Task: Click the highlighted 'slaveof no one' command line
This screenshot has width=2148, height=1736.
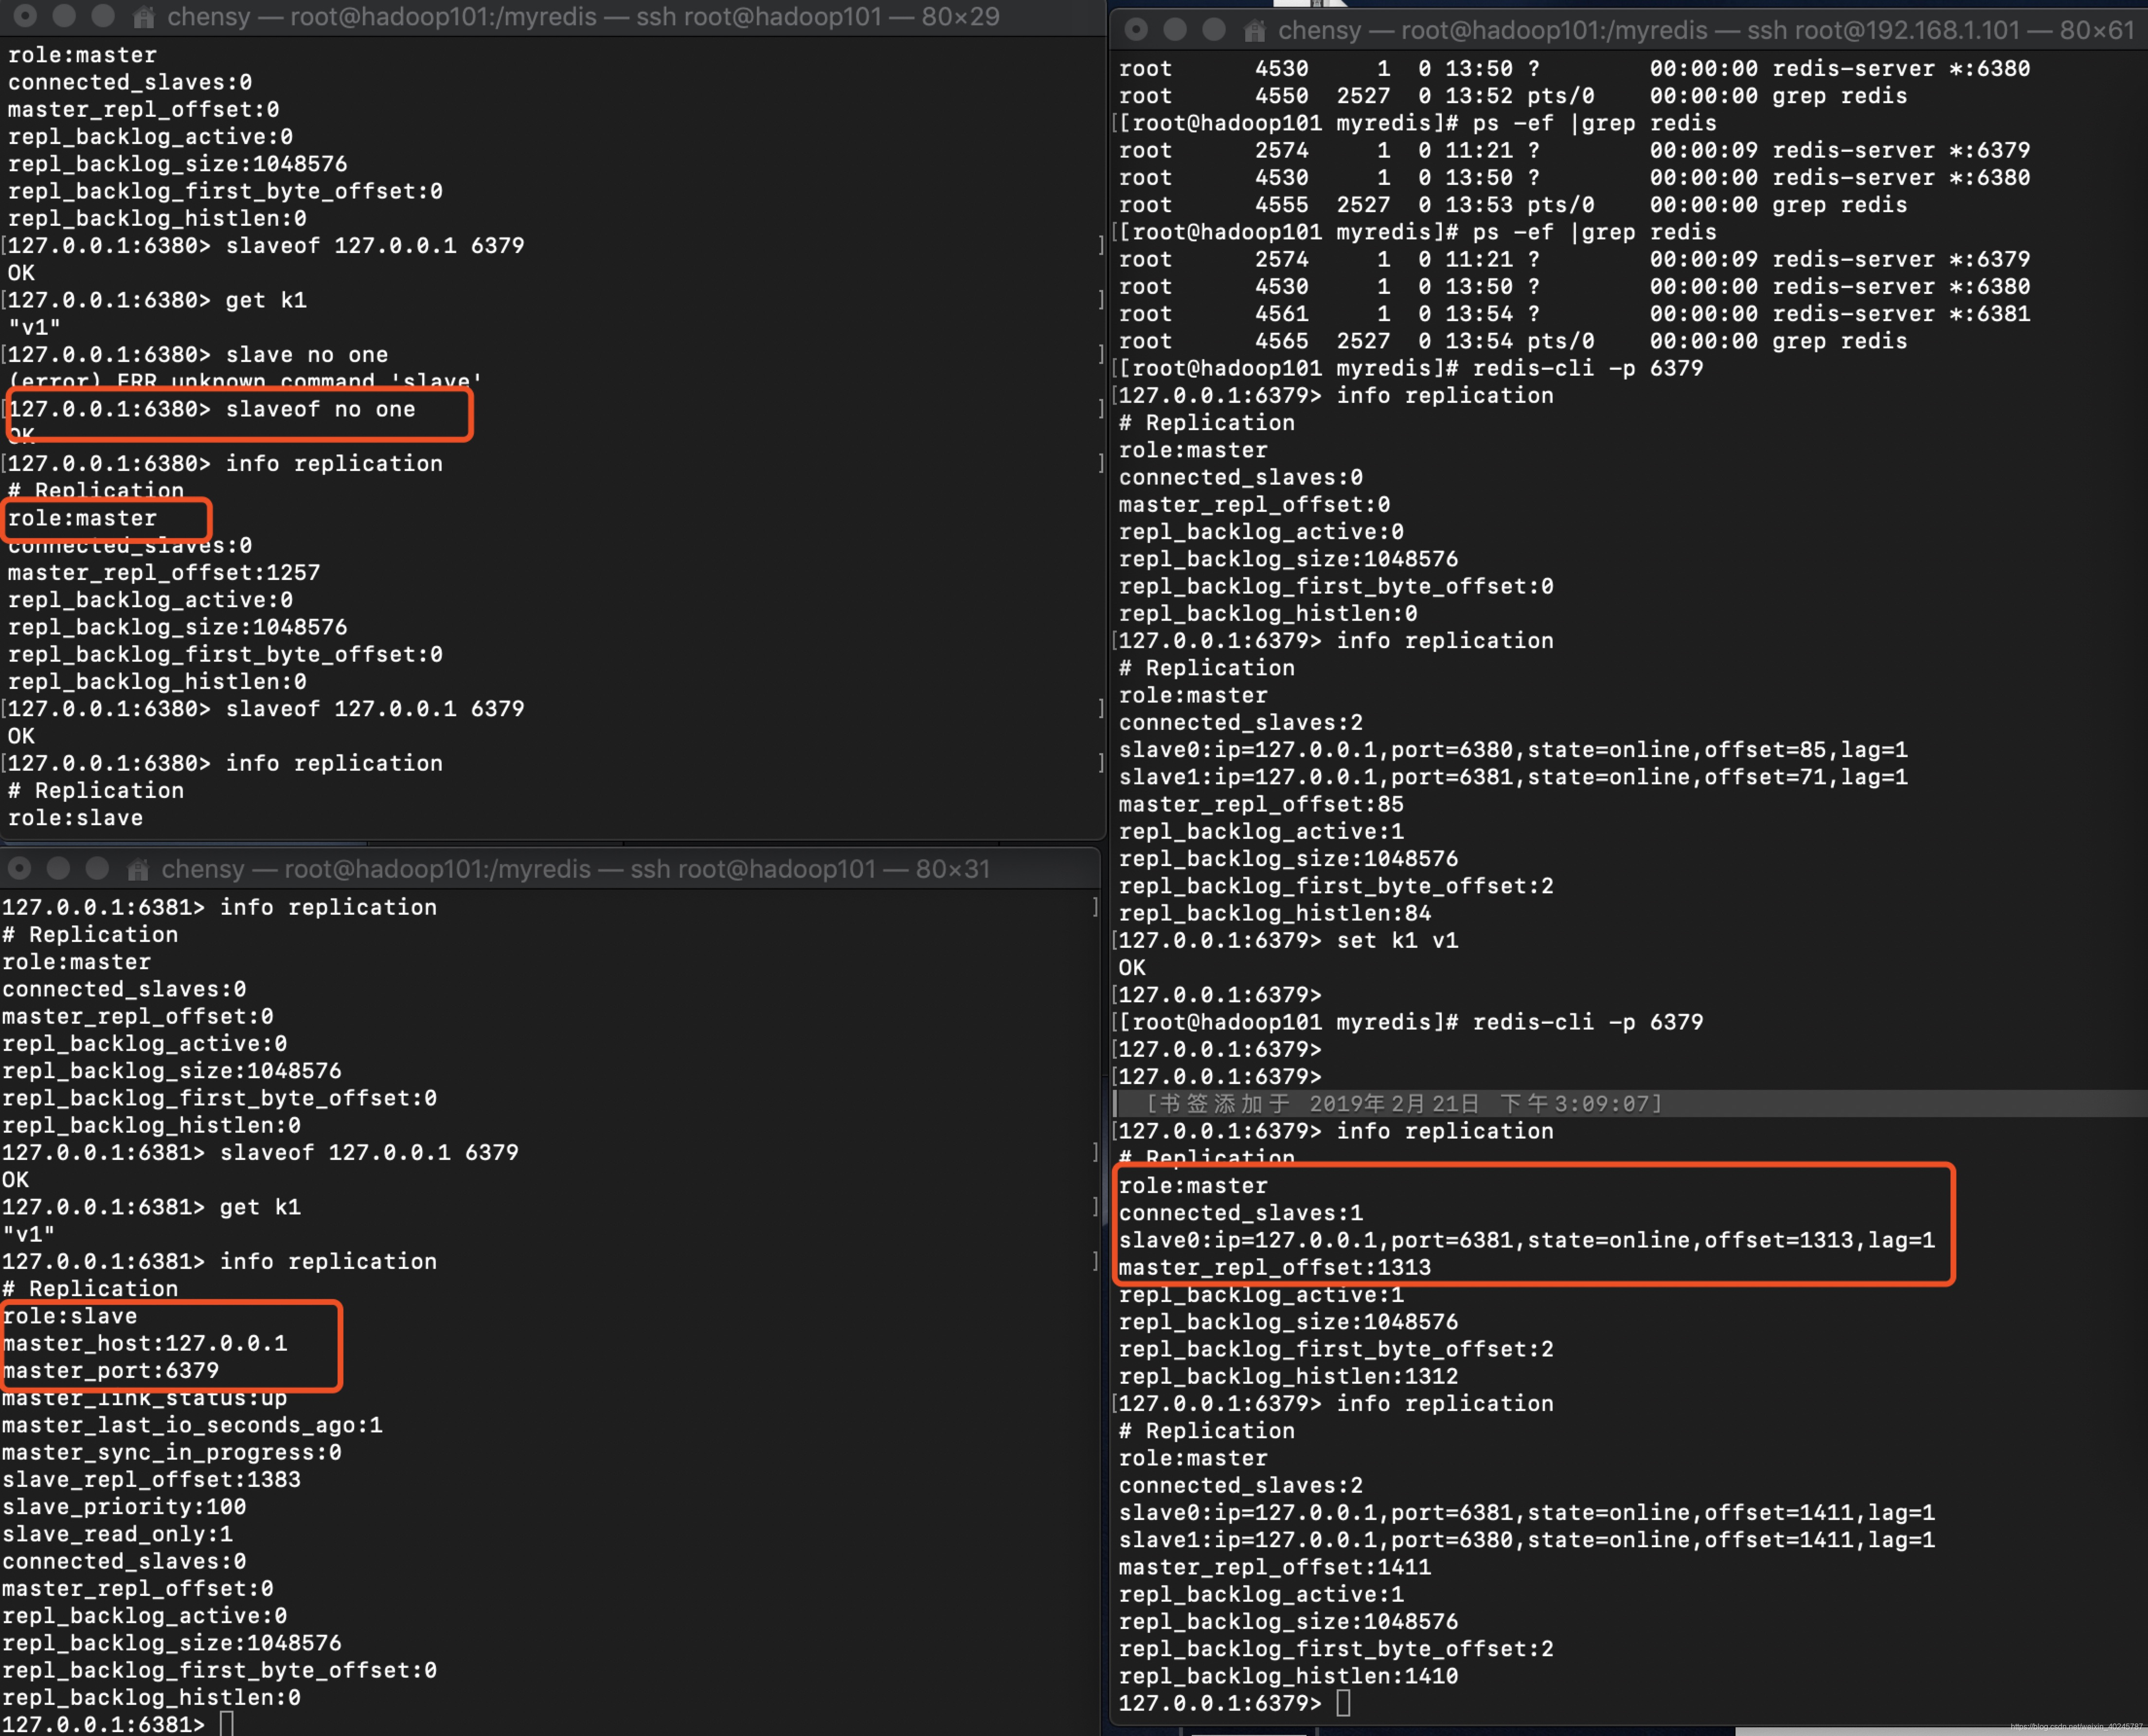Action: coord(320,409)
